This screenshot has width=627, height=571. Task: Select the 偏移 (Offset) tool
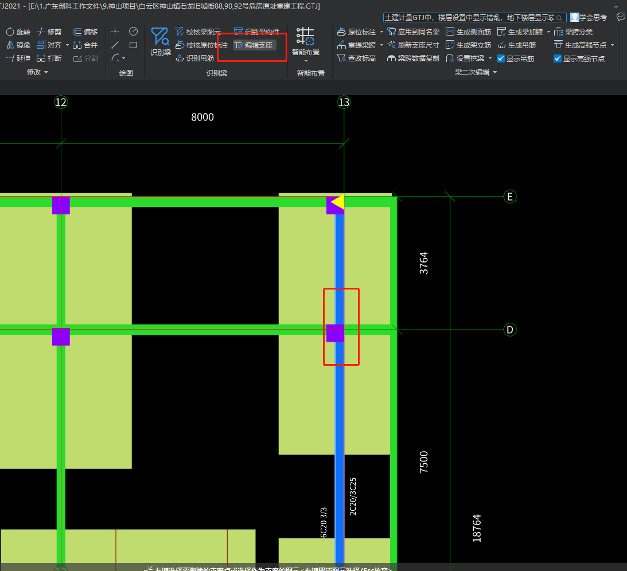85,32
